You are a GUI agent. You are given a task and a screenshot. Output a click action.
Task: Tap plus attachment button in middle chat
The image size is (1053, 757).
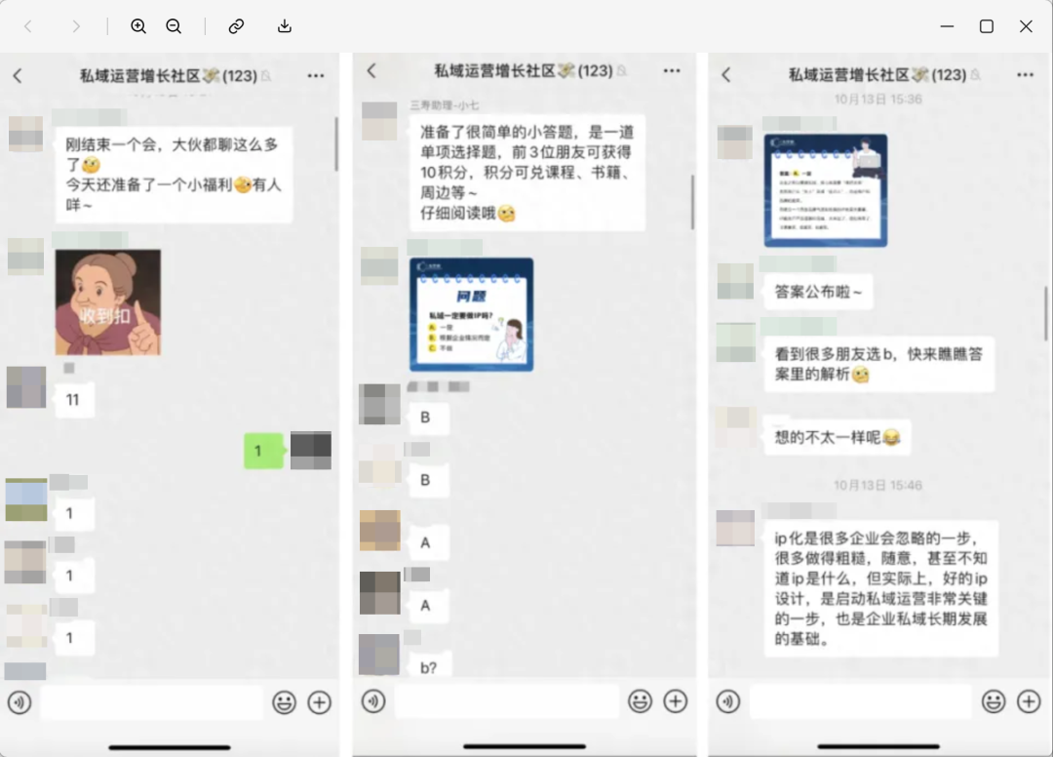click(675, 701)
